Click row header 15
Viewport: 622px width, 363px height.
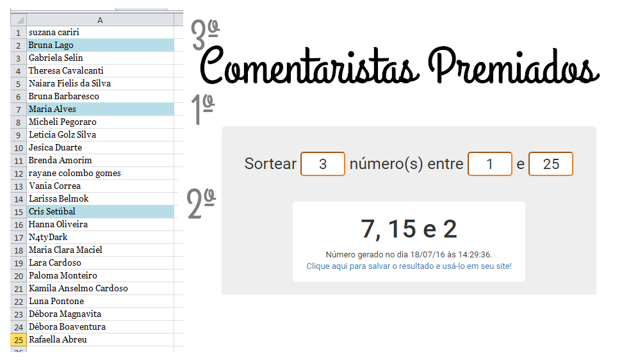18,212
